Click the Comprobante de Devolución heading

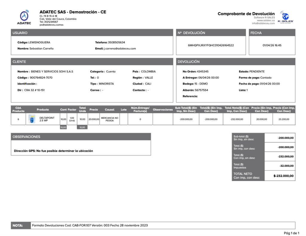(x=246, y=14)
